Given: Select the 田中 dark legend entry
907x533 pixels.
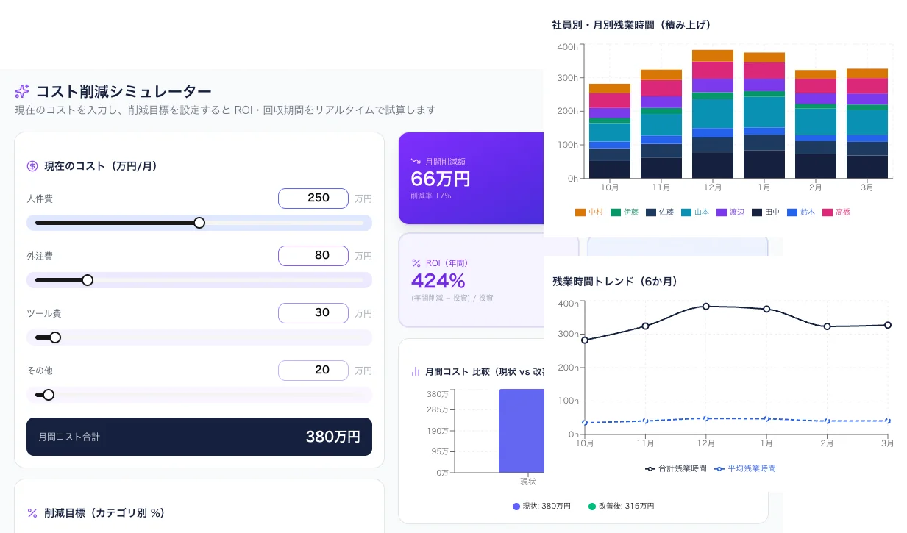Looking at the screenshot, I should click(766, 212).
